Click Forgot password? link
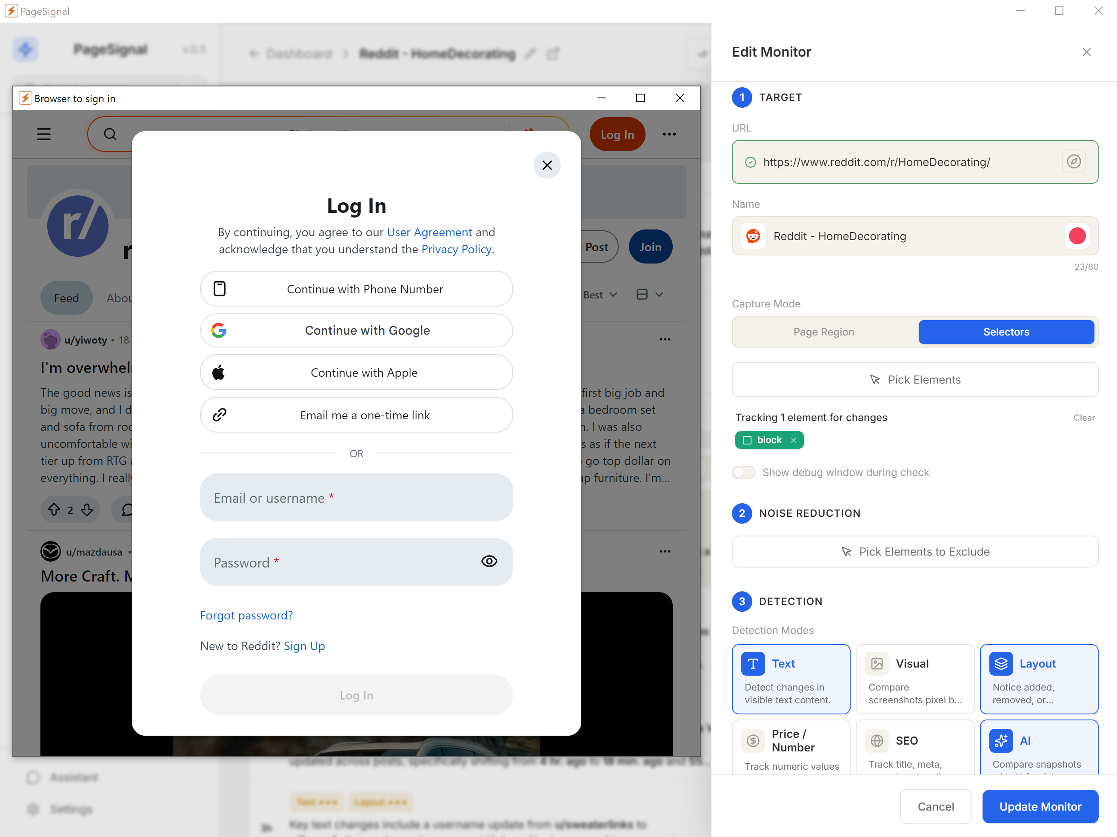 [x=246, y=615]
